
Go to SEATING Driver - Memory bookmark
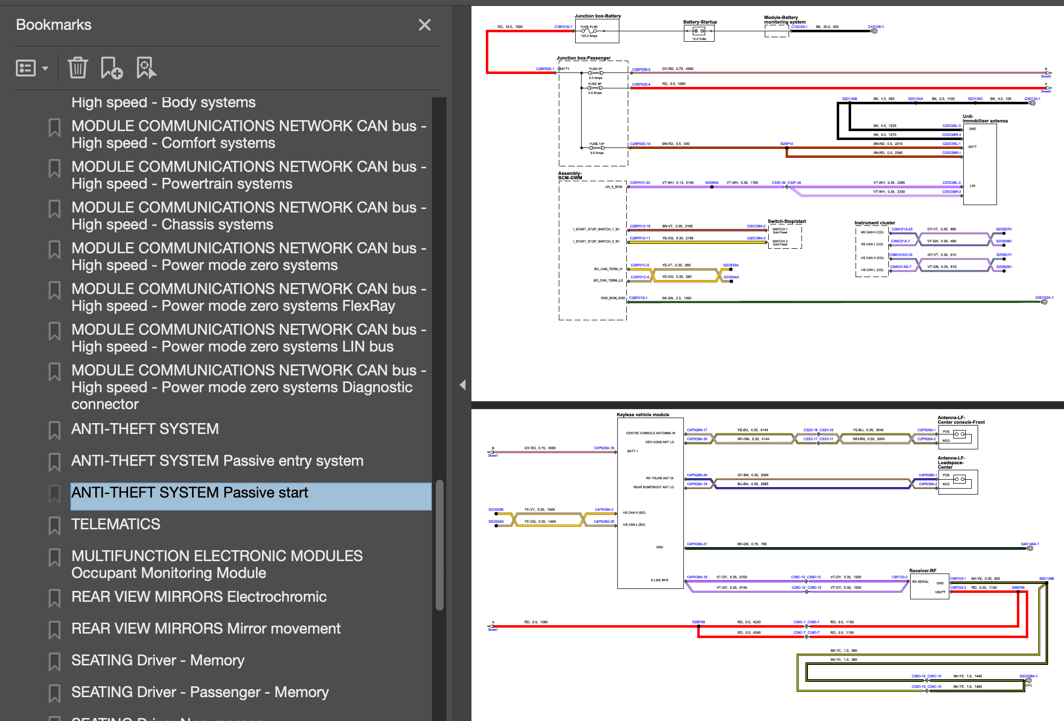157,660
